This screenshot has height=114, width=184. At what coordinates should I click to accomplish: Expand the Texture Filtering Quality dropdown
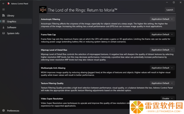click(x=162, y=83)
